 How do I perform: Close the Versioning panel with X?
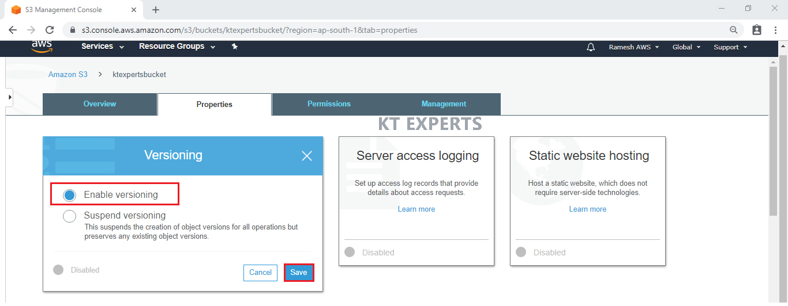pos(307,156)
